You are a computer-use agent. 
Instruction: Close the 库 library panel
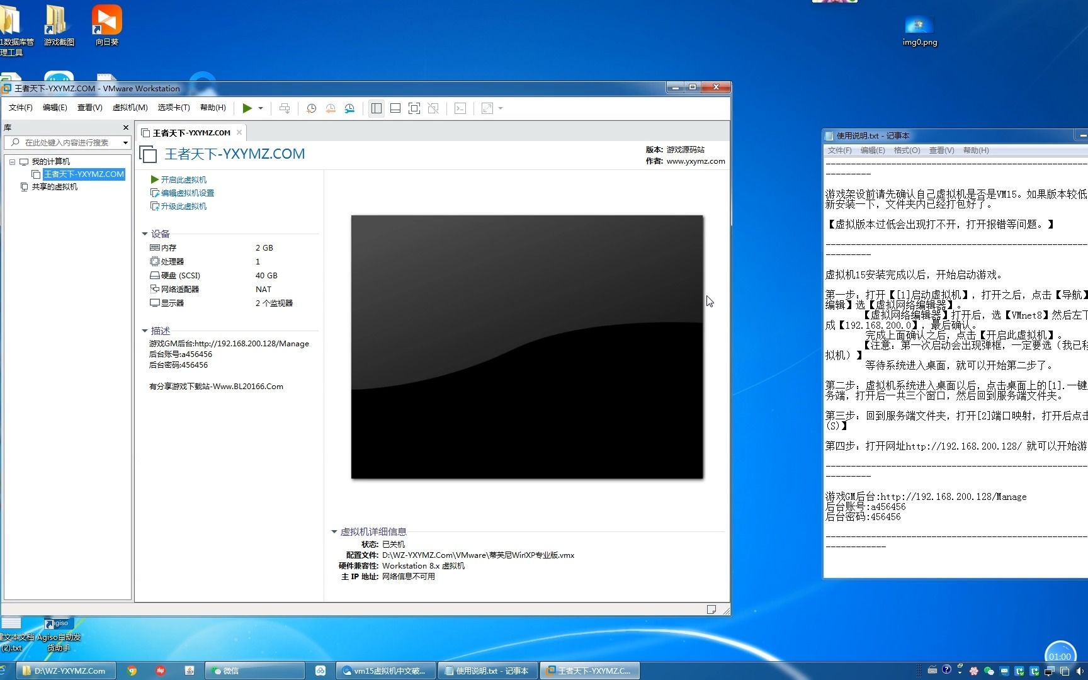[126, 128]
